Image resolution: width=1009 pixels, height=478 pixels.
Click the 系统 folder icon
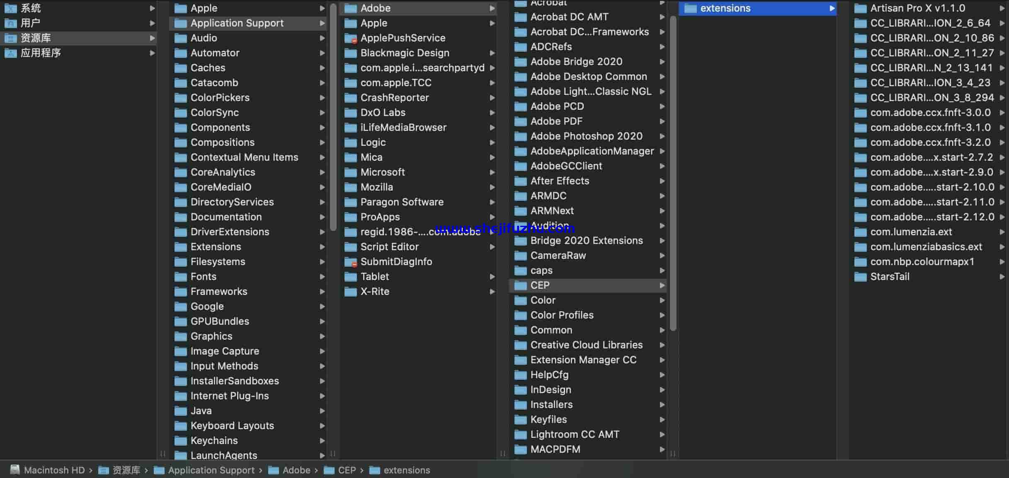click(x=10, y=8)
